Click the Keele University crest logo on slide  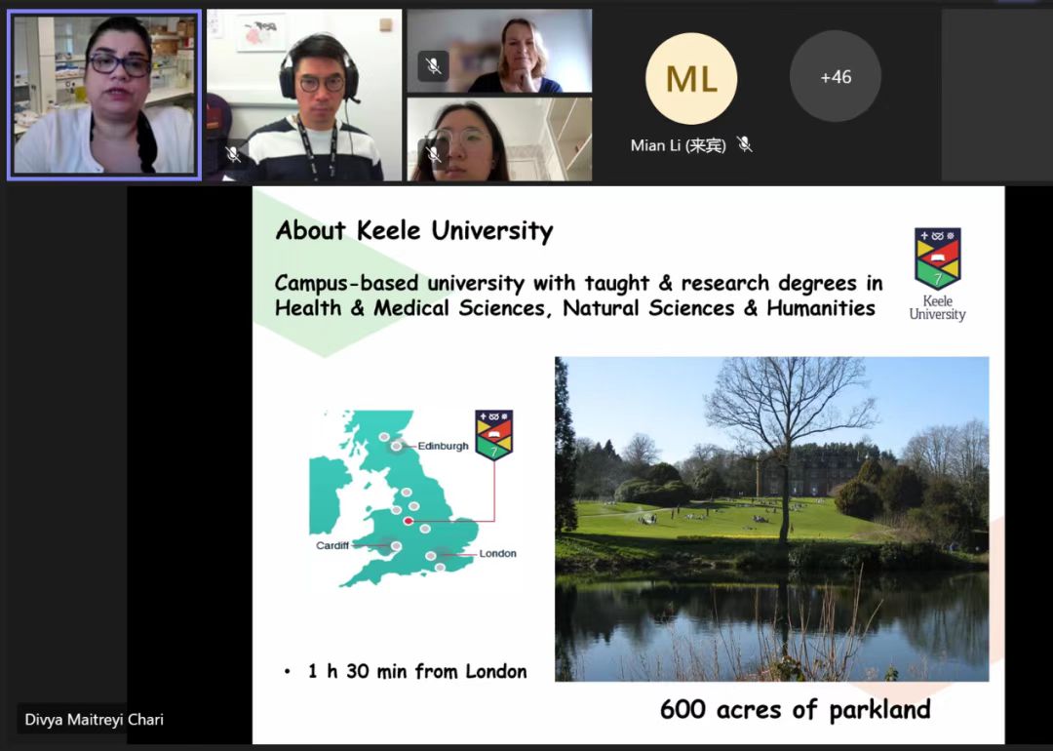(937, 258)
